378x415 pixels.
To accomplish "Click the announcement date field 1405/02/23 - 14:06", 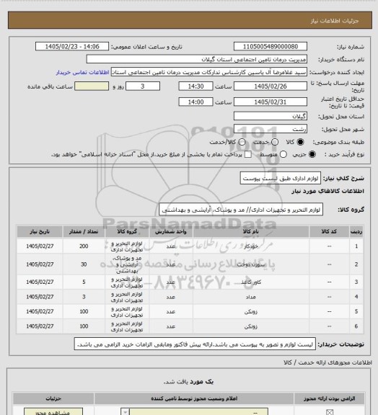I will (72, 46).
